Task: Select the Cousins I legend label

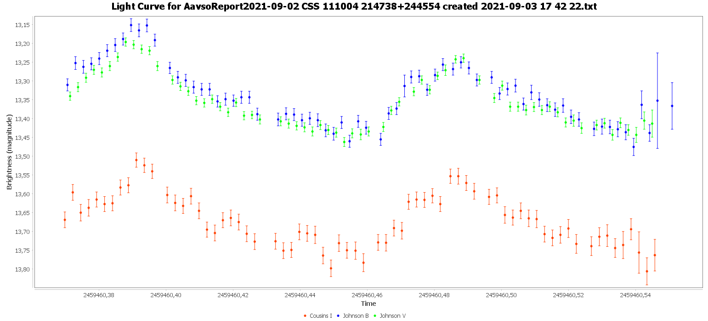Action: pyautogui.click(x=321, y=315)
